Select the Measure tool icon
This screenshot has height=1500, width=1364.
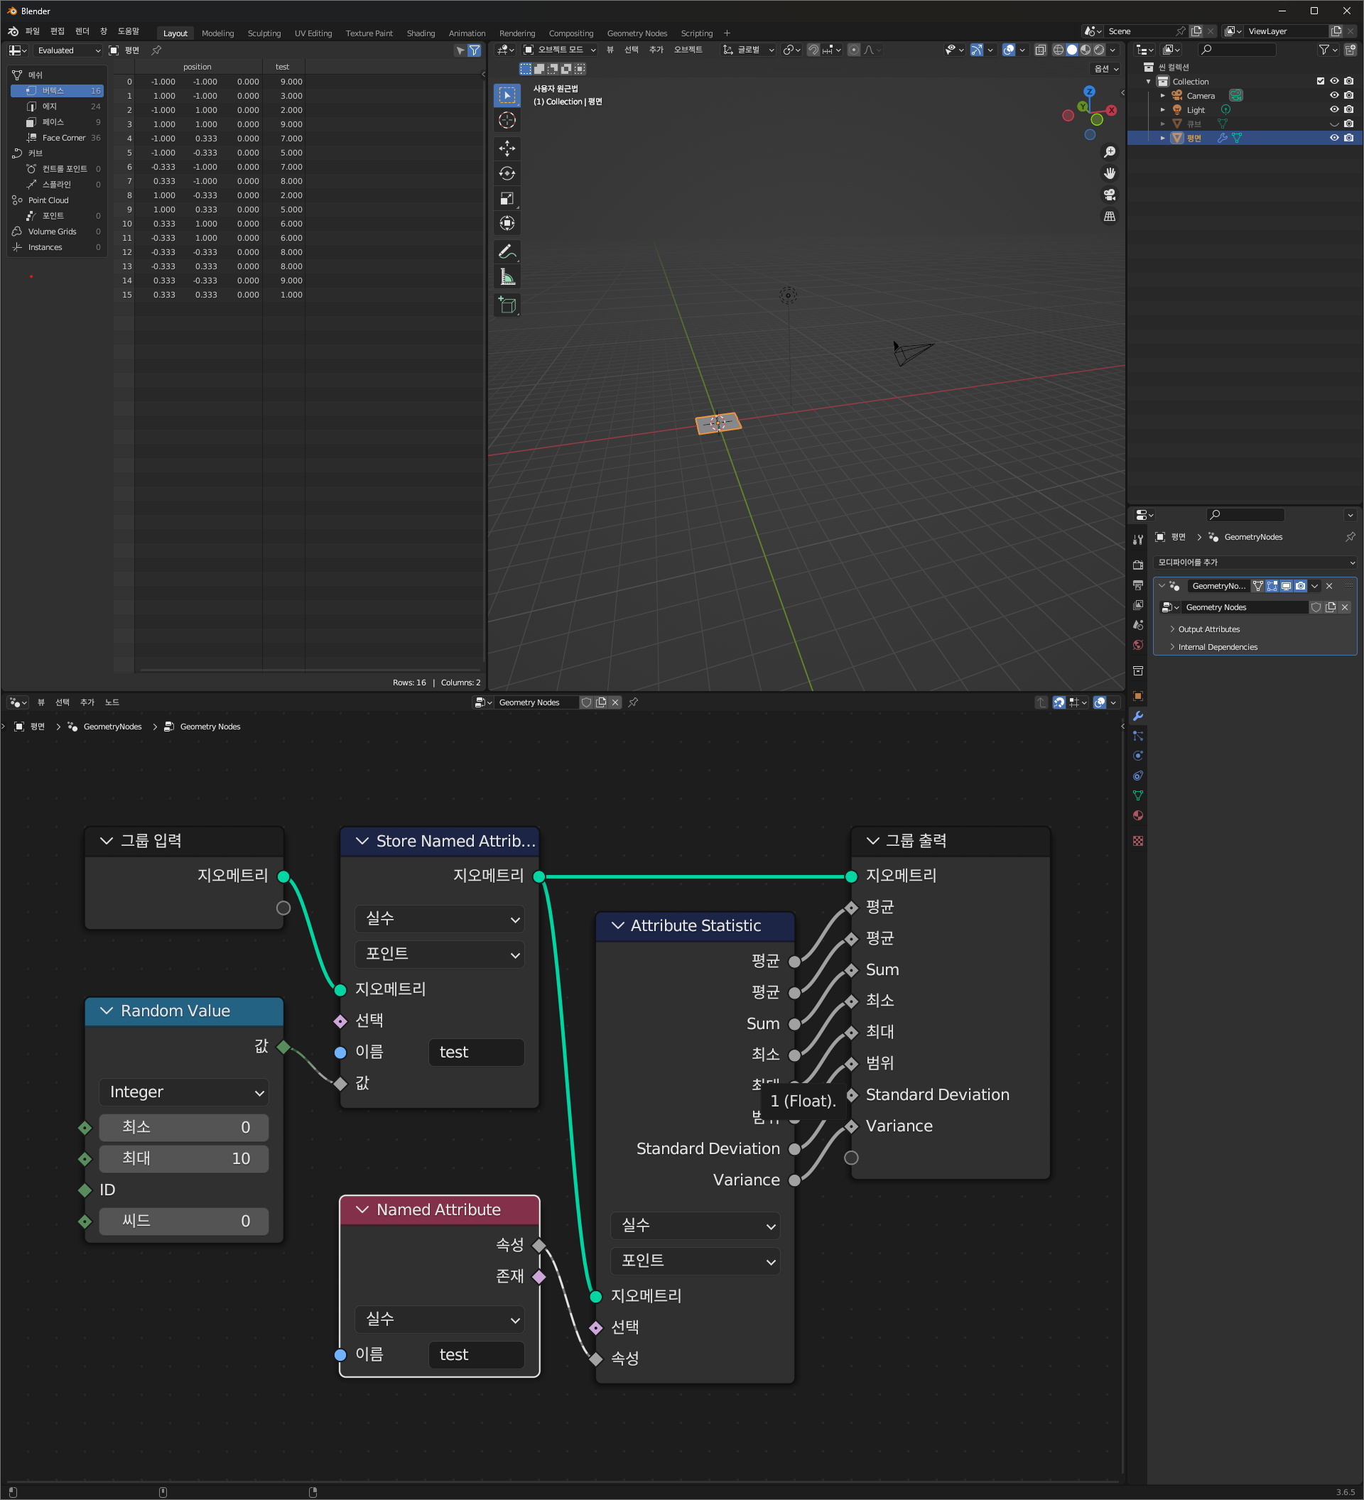click(x=507, y=278)
